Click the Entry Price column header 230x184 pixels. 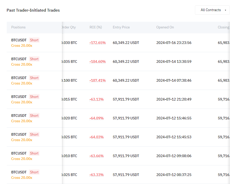(x=121, y=27)
